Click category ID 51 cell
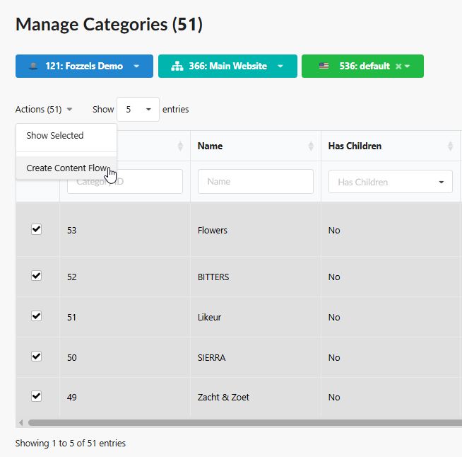Image resolution: width=462 pixels, height=457 pixels. click(x=125, y=317)
